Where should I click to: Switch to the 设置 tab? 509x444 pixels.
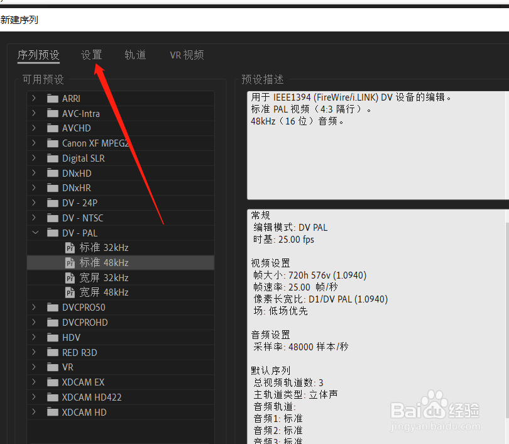tap(92, 55)
